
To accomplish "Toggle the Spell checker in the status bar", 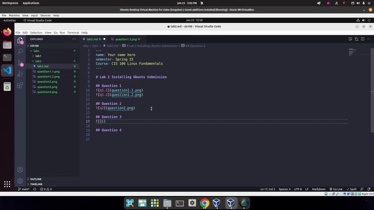I will coord(352,189).
